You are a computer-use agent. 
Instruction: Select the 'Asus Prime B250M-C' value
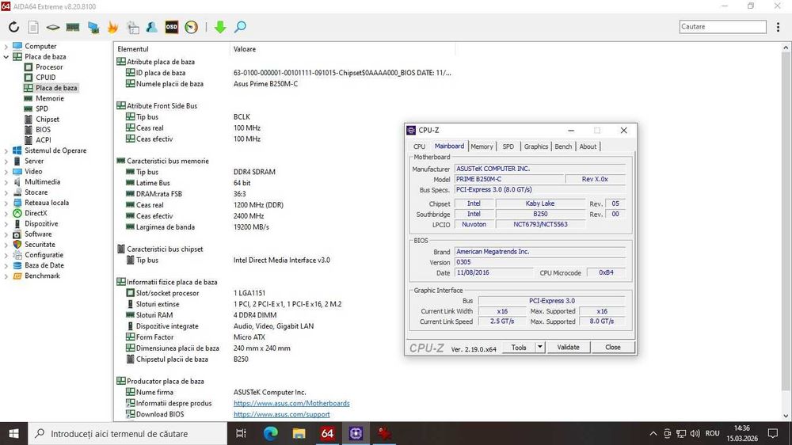click(x=265, y=84)
